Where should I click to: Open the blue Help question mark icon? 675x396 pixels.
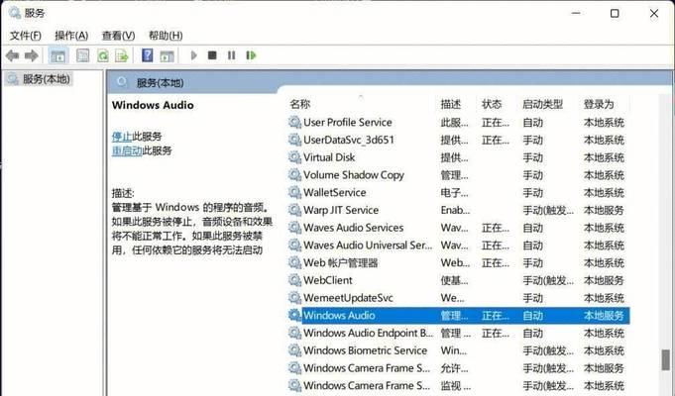pyautogui.click(x=148, y=55)
